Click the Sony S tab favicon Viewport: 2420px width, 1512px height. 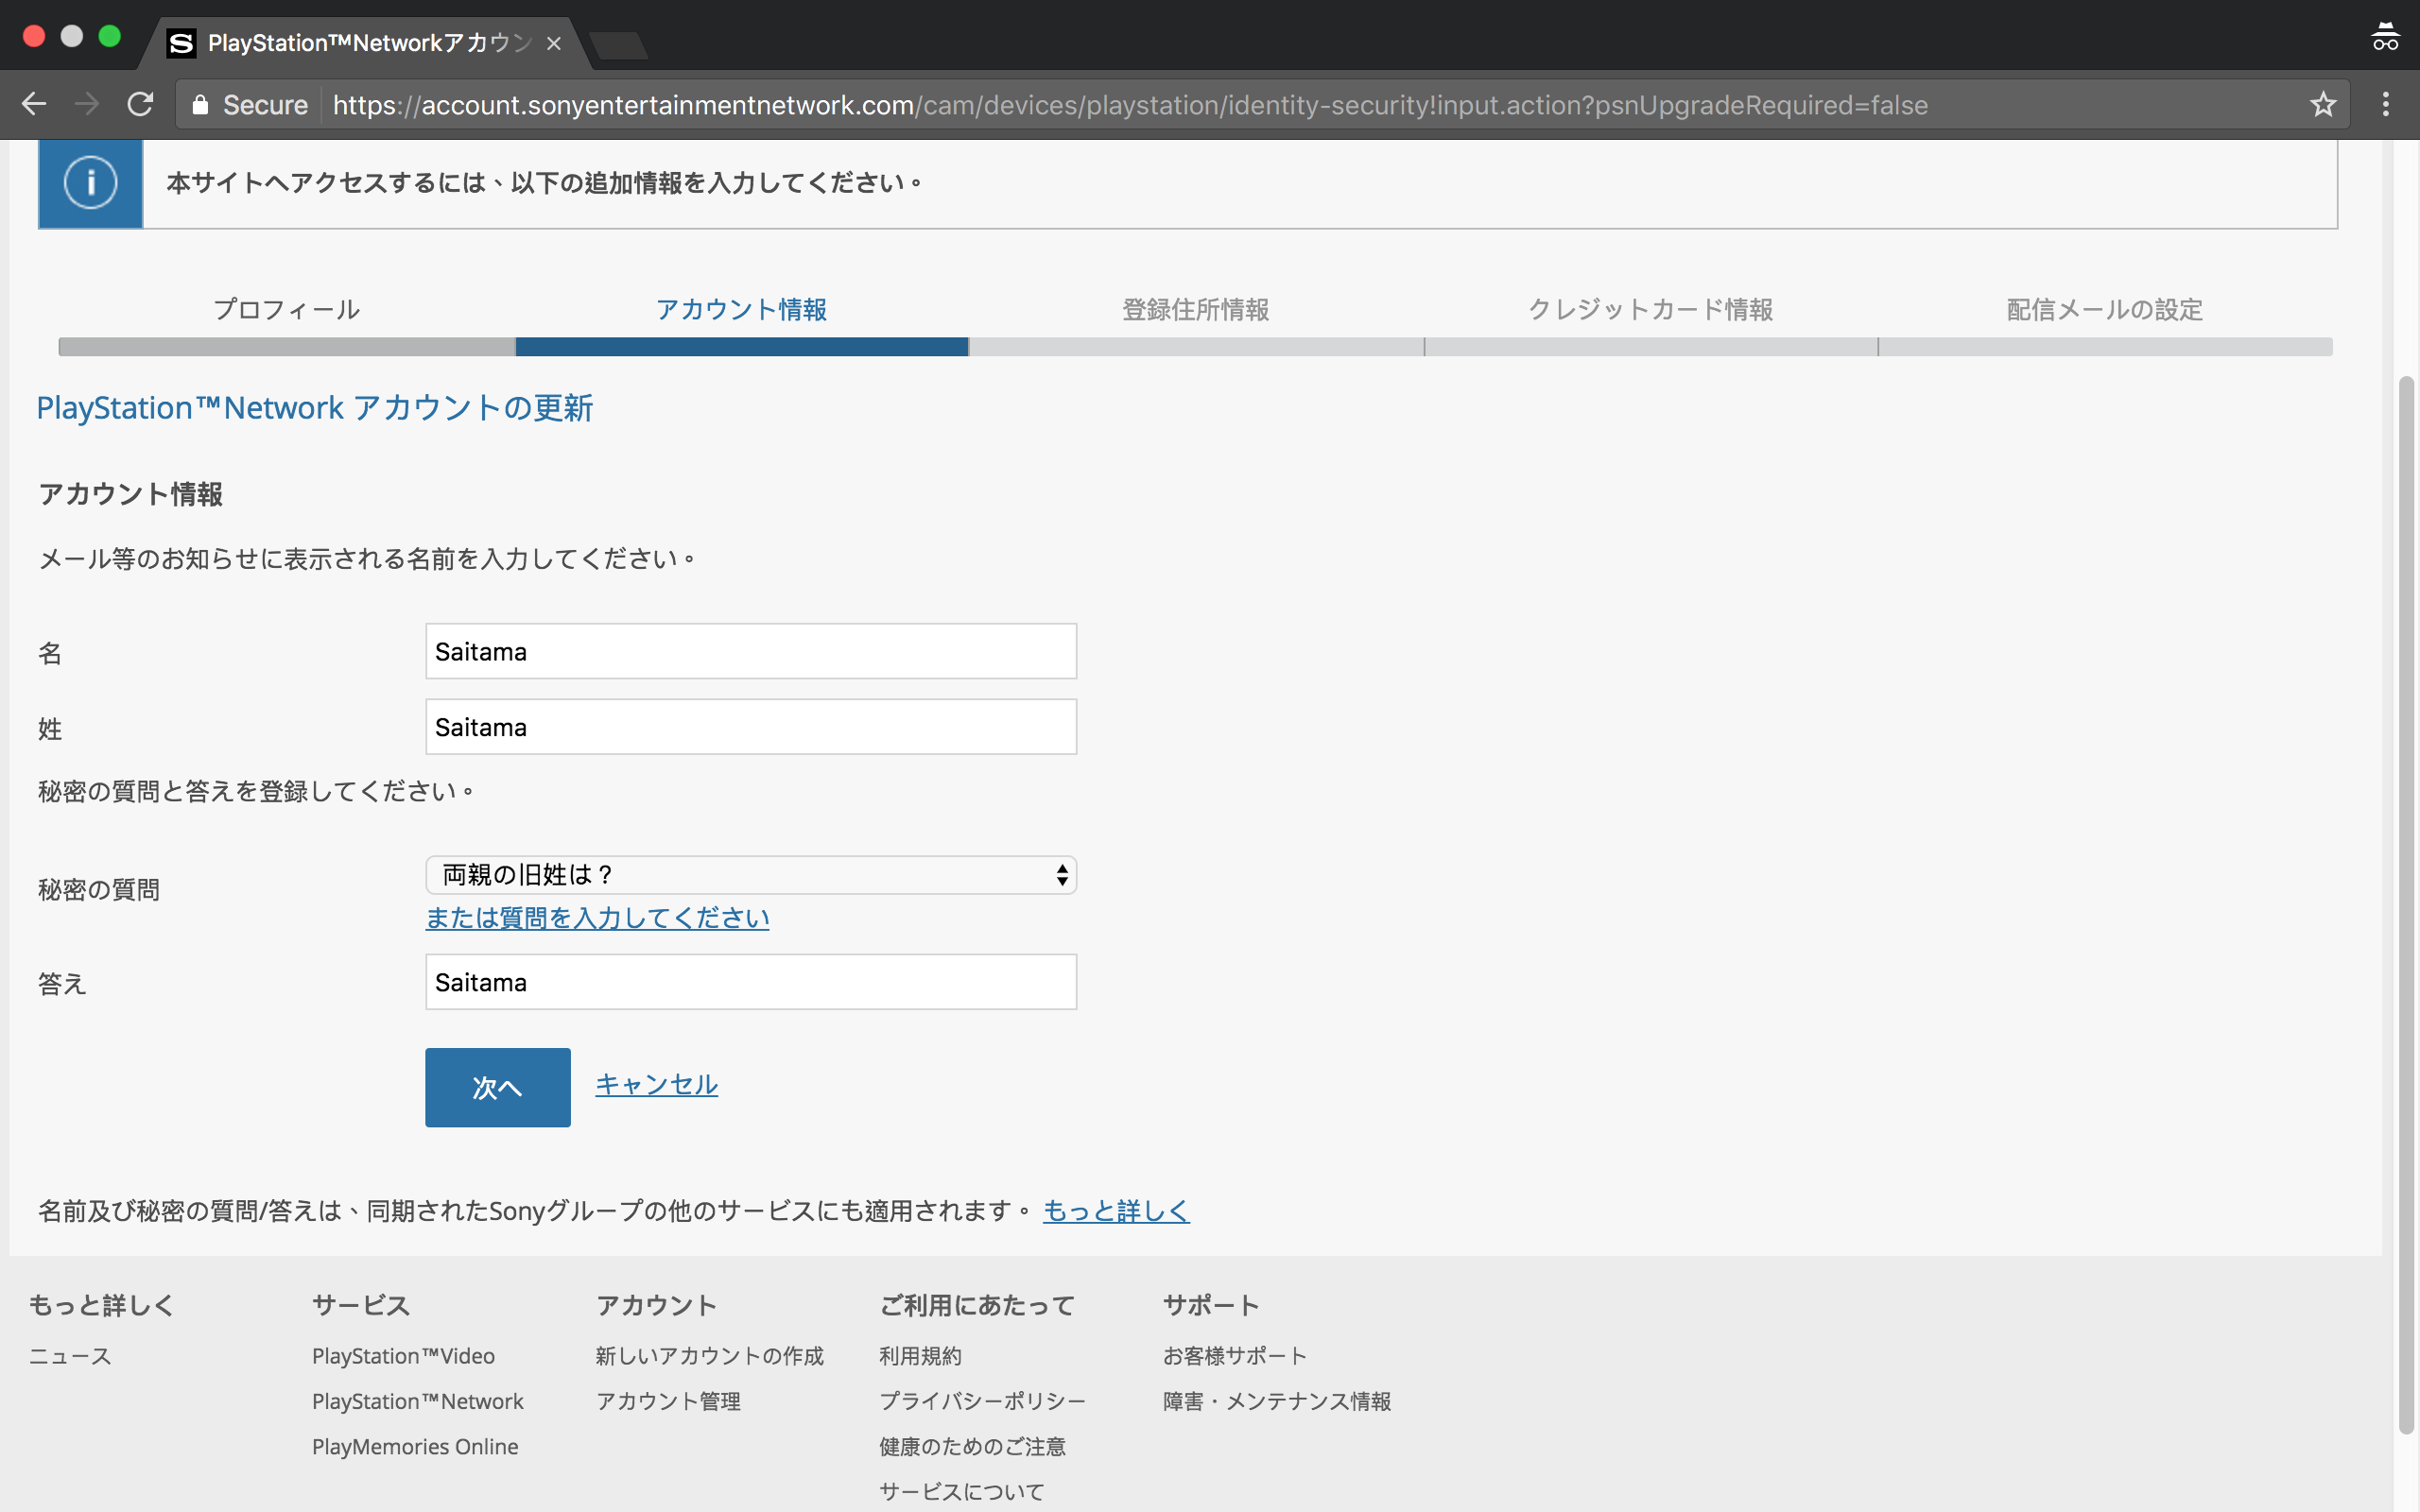181,43
